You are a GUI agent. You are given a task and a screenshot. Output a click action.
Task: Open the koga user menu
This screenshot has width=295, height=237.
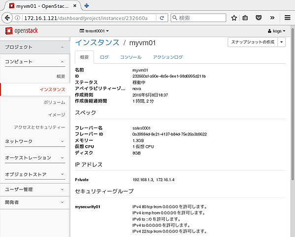(x=276, y=31)
